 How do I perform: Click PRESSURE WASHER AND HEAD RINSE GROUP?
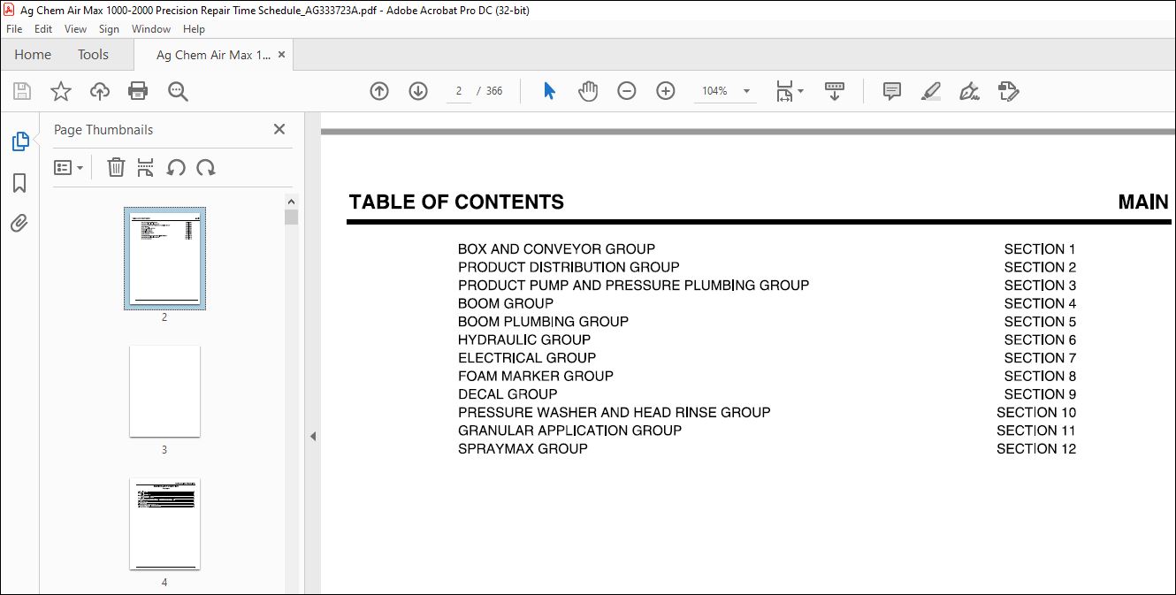tap(615, 412)
